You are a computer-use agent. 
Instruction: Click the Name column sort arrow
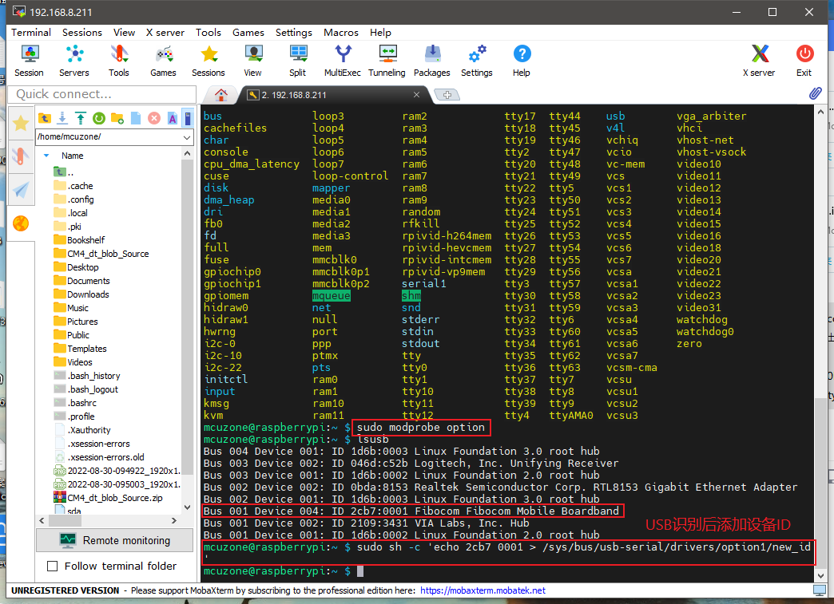[x=46, y=156]
